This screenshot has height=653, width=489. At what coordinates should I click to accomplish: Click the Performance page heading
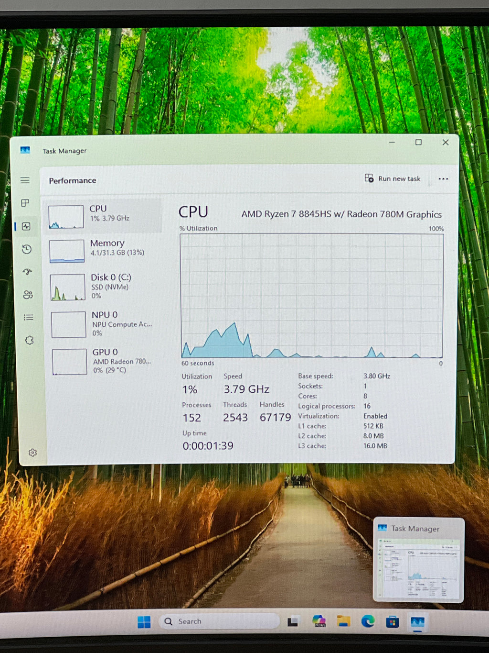73,180
